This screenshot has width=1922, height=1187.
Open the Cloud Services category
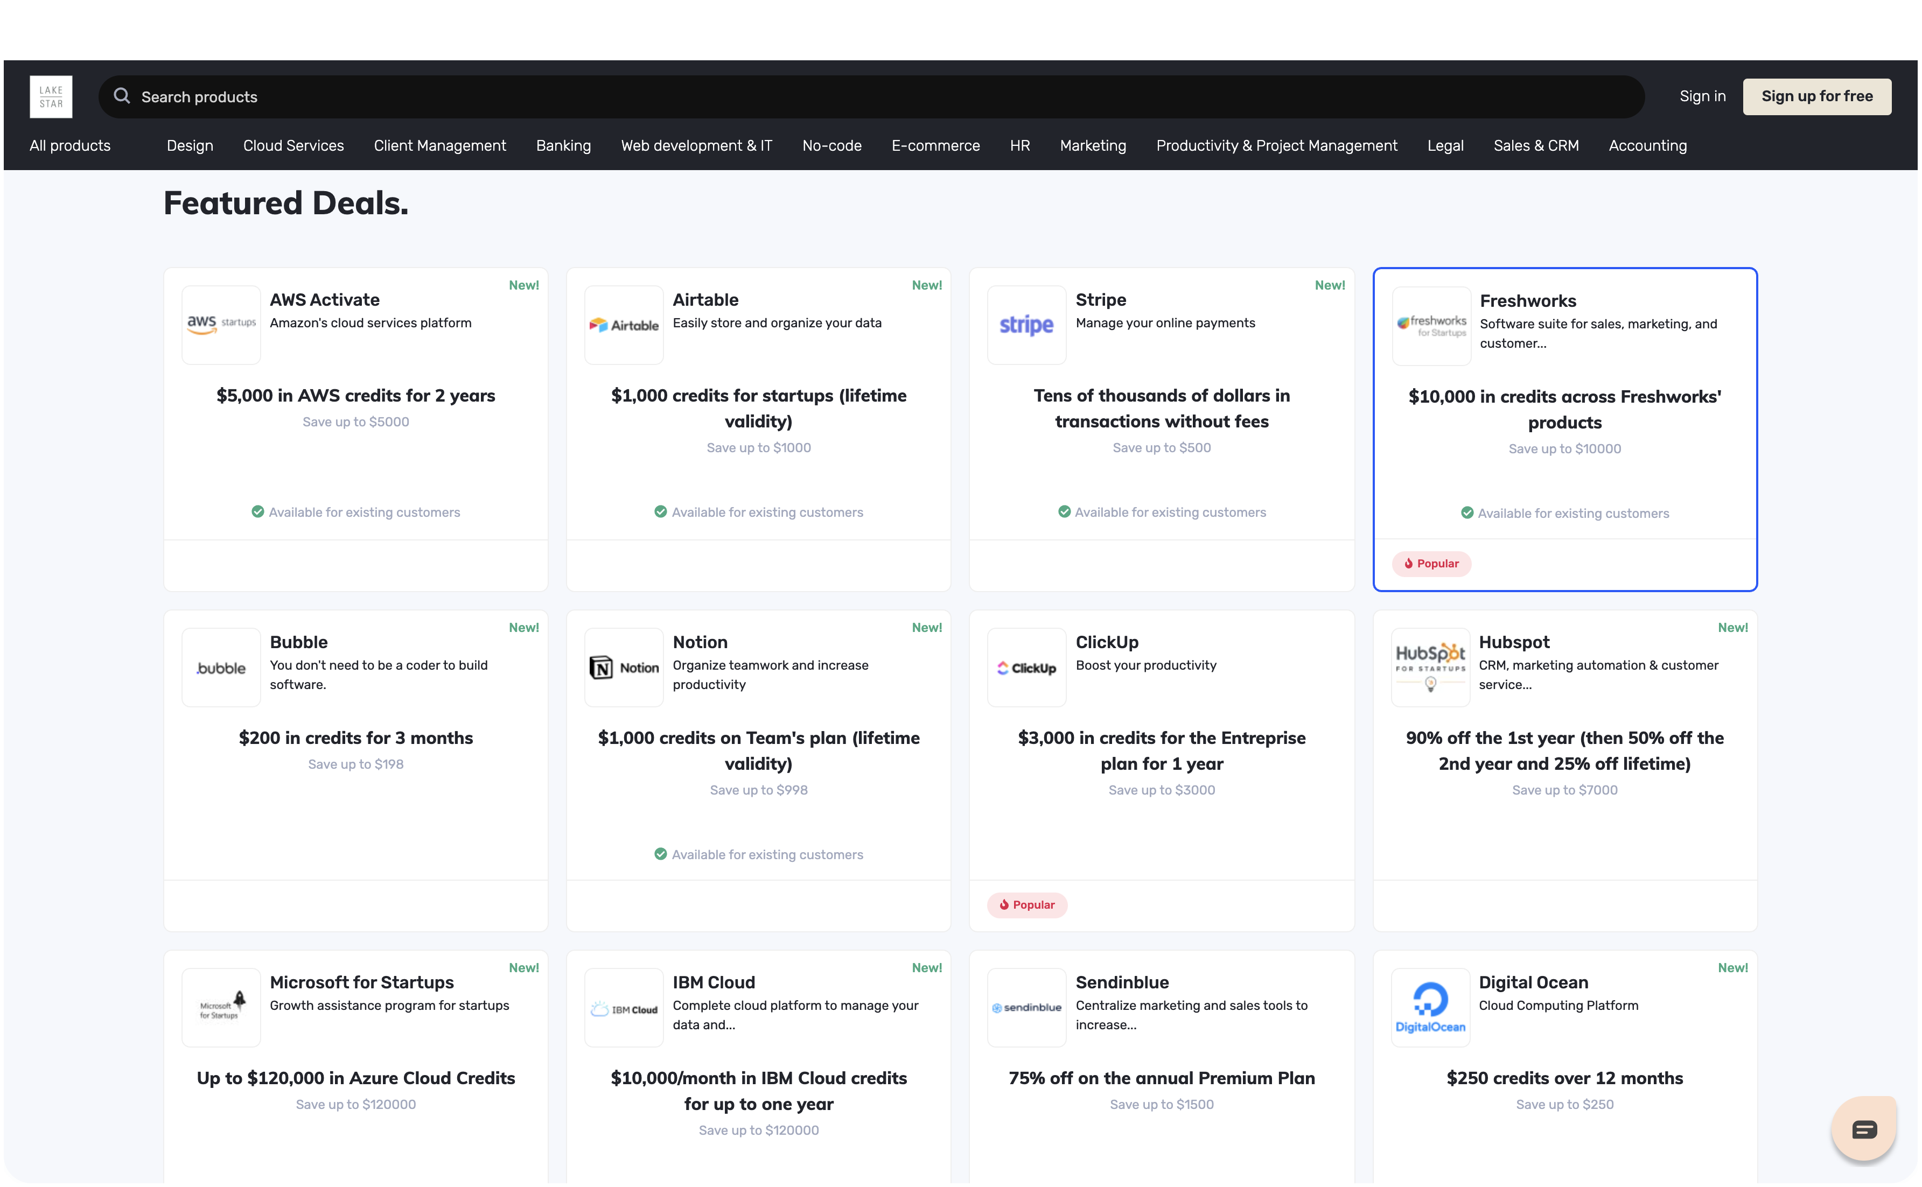293,146
